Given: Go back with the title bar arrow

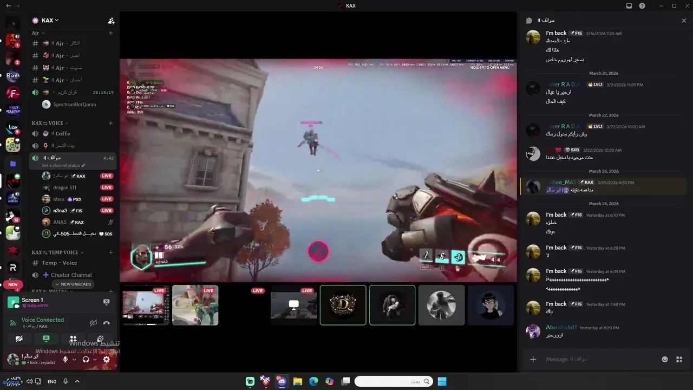Looking at the screenshot, I should click(x=8, y=6).
